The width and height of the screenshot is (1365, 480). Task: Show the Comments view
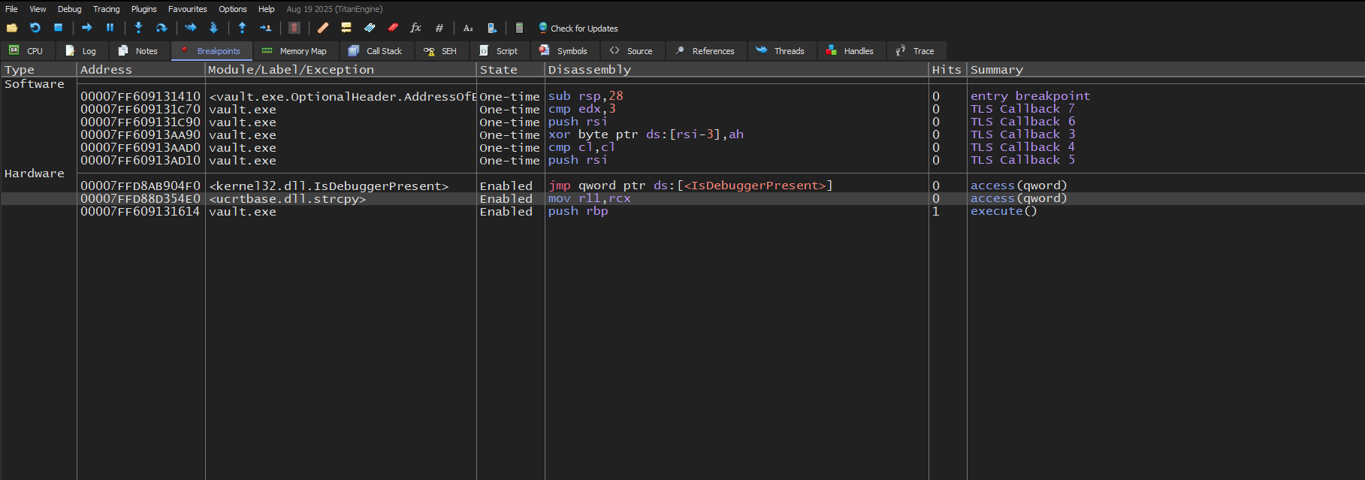click(x=346, y=28)
